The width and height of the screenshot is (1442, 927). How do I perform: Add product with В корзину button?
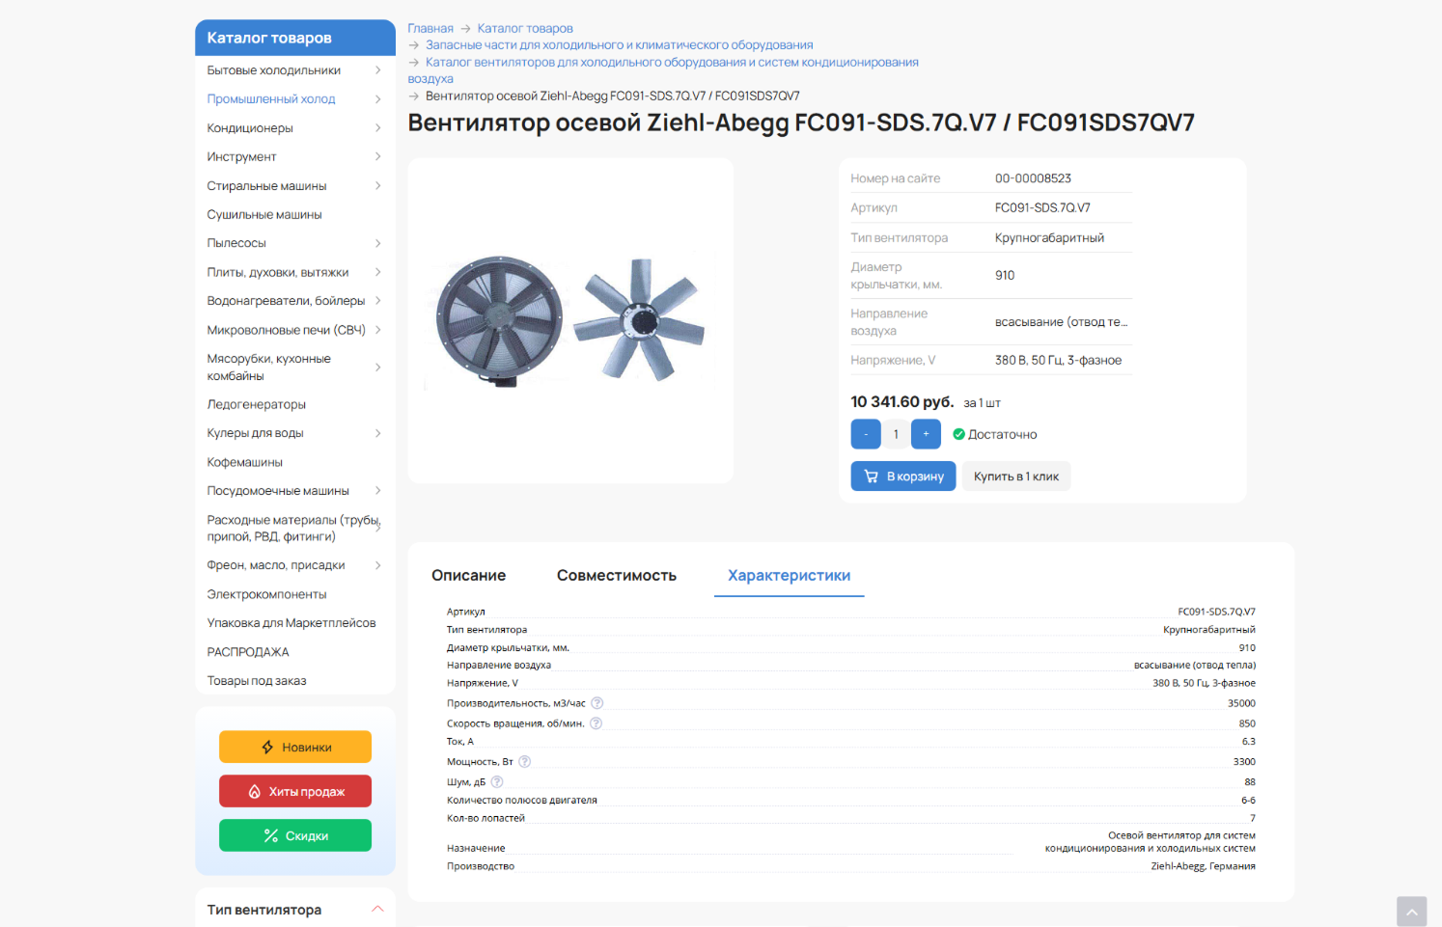point(903,477)
